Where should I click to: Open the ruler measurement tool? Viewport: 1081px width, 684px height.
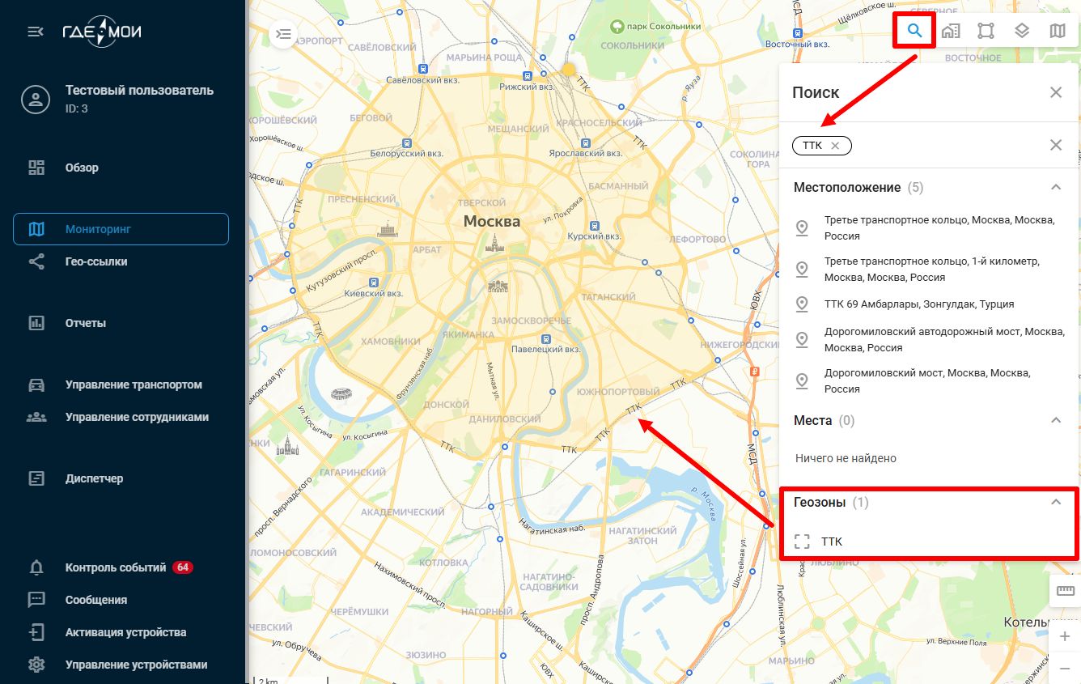click(1065, 591)
